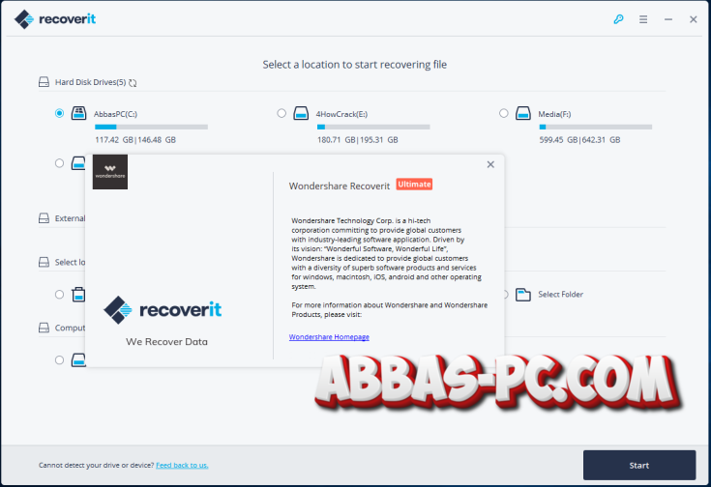The width and height of the screenshot is (711, 487).
Task: Click the AbbasPC(C:) drive icon
Action: [79, 113]
